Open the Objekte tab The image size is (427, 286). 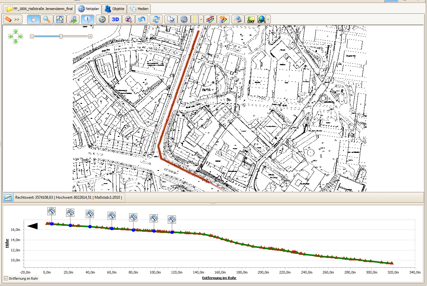coord(115,9)
